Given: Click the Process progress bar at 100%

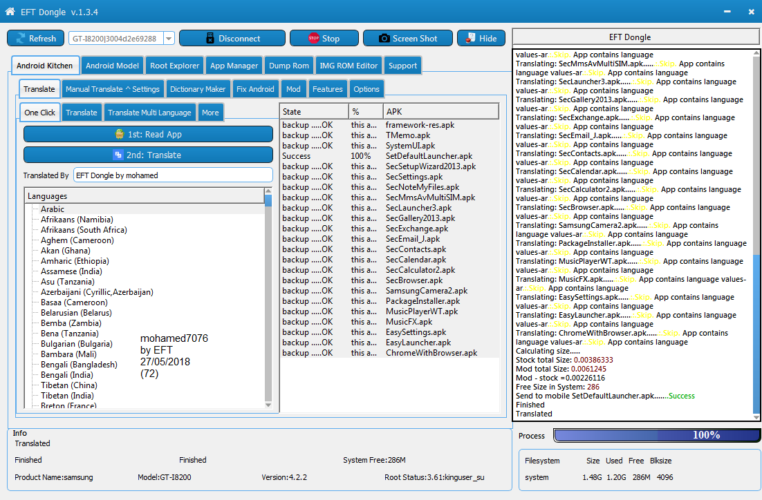Looking at the screenshot, I should tap(656, 436).
